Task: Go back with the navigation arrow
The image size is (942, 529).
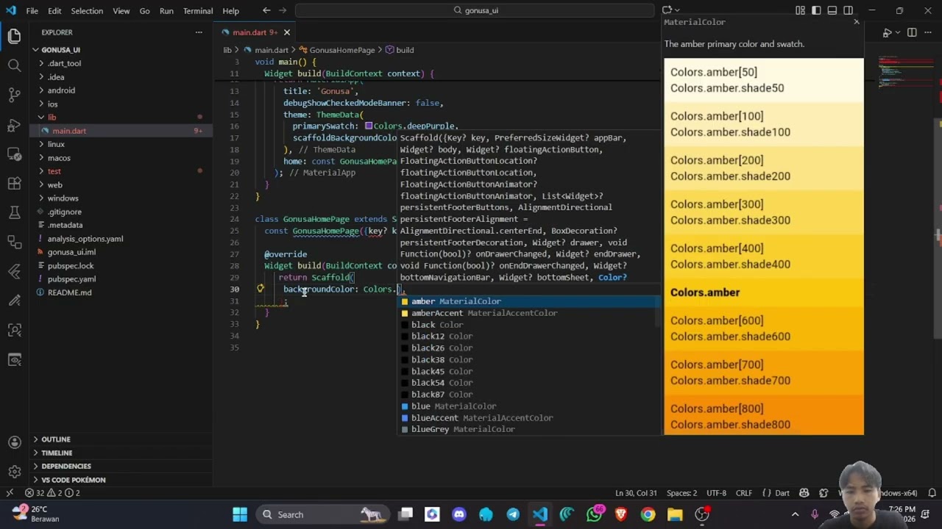Action: click(266, 10)
